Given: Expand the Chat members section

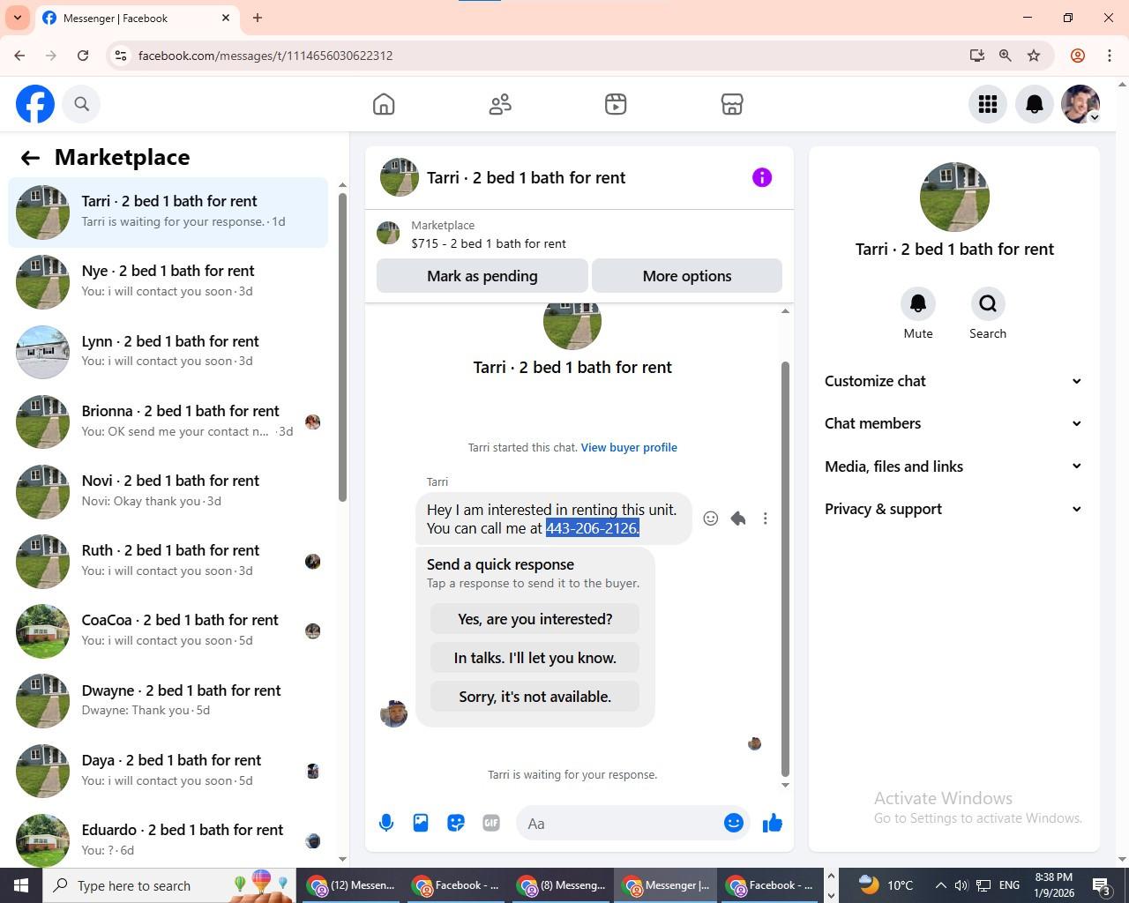Looking at the screenshot, I should point(953,423).
